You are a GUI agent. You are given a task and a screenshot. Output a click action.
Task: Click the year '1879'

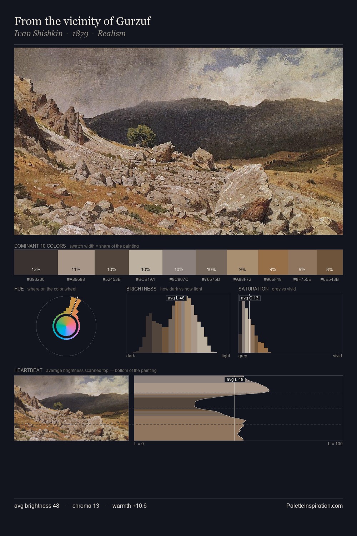80,34
